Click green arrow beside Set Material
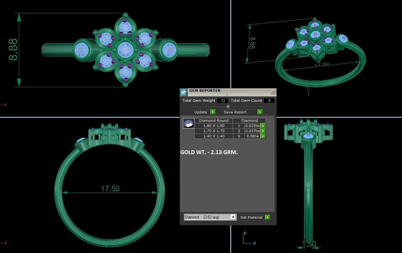The image size is (402, 253). pos(267,217)
